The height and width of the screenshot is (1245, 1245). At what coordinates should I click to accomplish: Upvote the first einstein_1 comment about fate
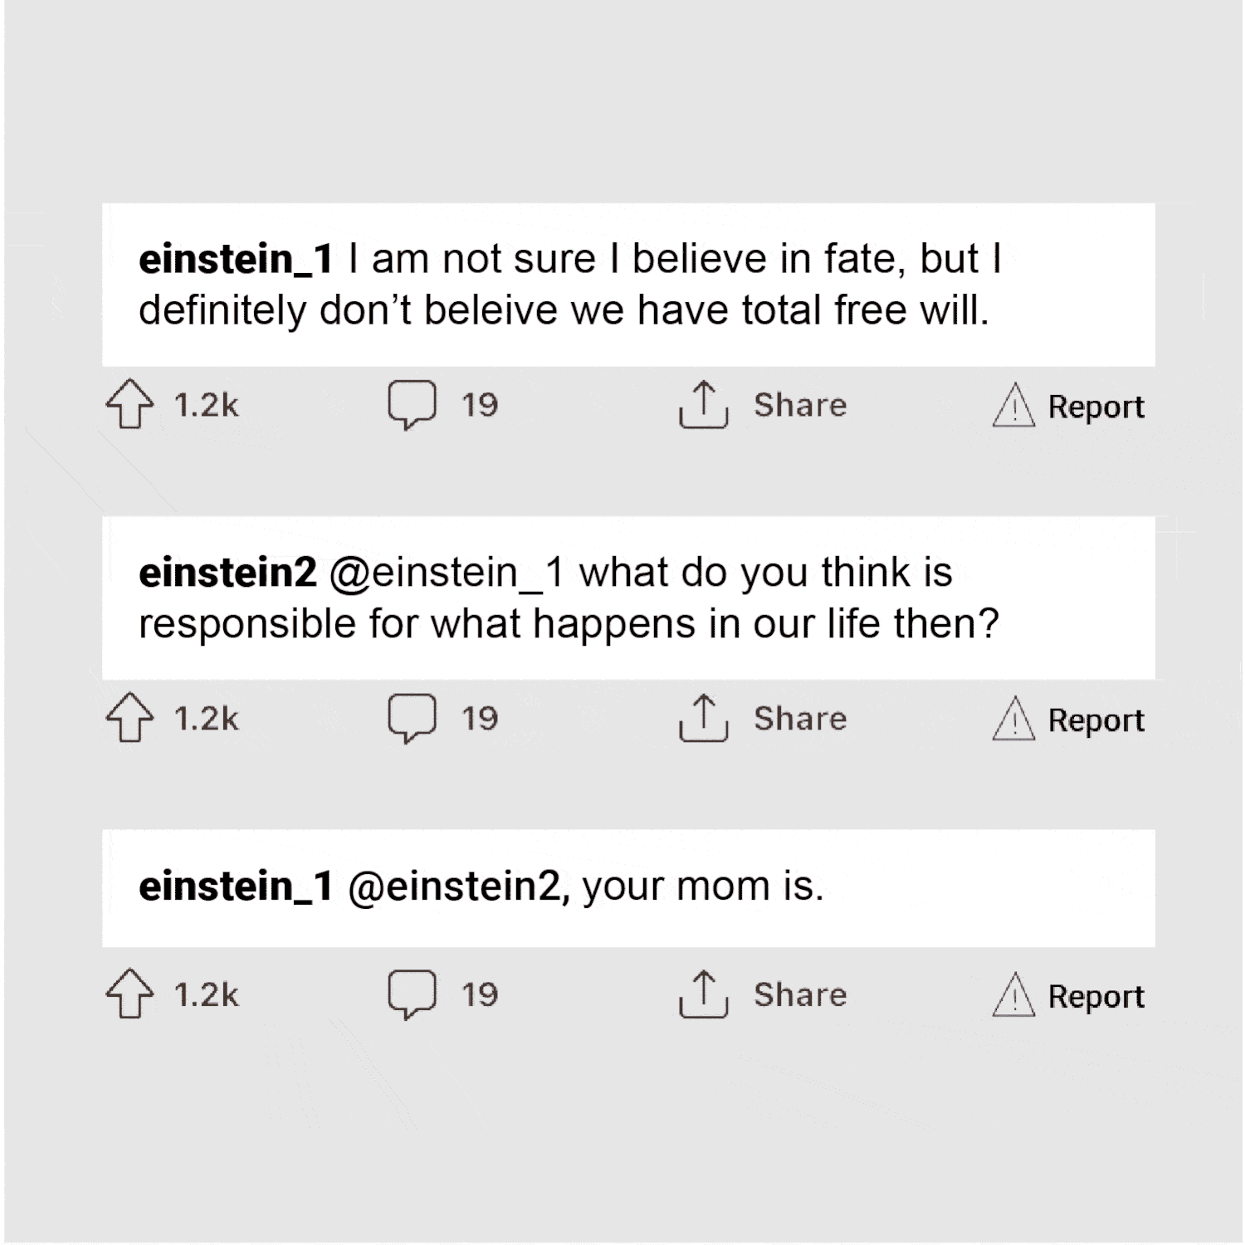(129, 405)
